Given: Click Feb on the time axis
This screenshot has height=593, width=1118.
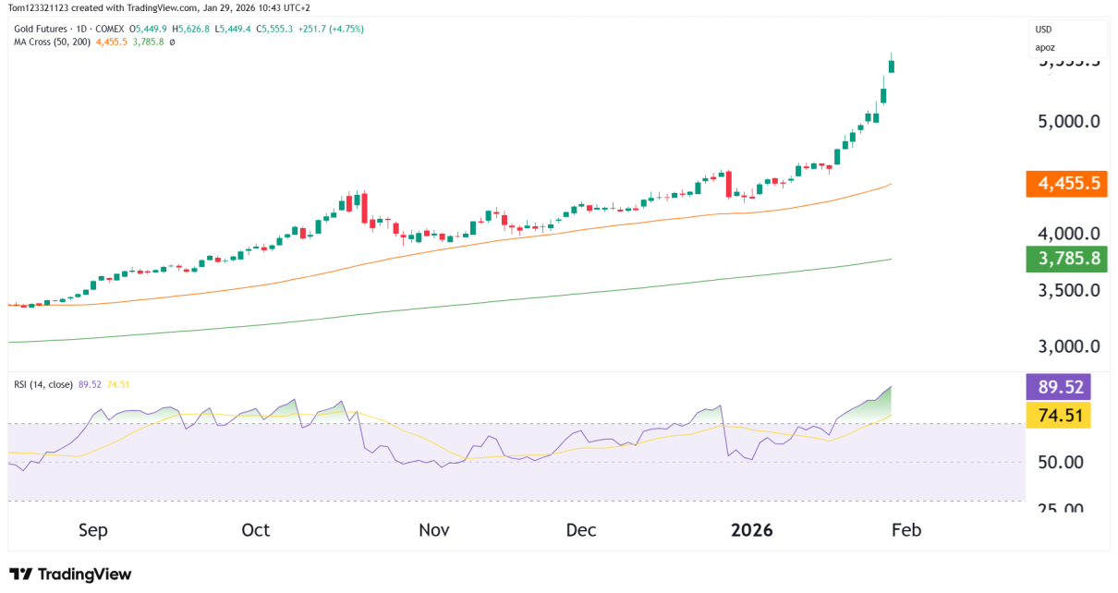Looking at the screenshot, I should pos(906,530).
